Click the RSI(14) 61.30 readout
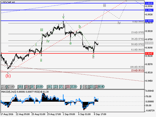Screen dimensions: 156x117 (42, 92)
